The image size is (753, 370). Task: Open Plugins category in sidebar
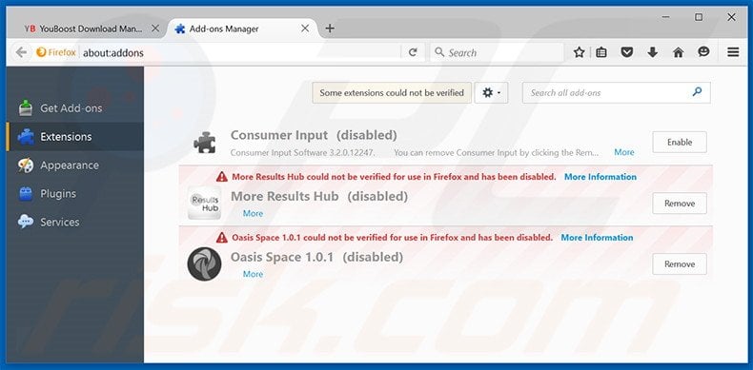tap(75, 194)
